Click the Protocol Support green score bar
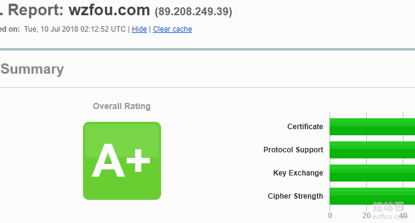The image size is (415, 223). tap(372, 150)
